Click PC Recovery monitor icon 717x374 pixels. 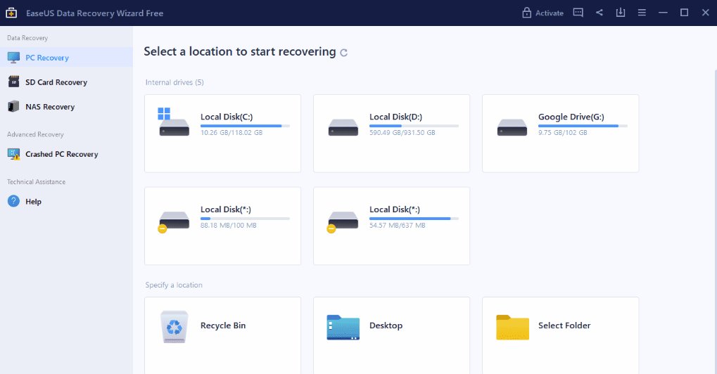click(13, 58)
